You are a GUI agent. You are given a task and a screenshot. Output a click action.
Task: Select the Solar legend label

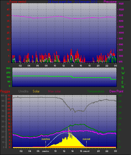click(36, 91)
